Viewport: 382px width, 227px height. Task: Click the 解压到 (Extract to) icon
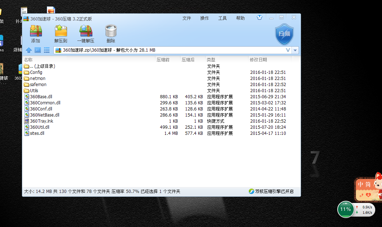coord(61,31)
